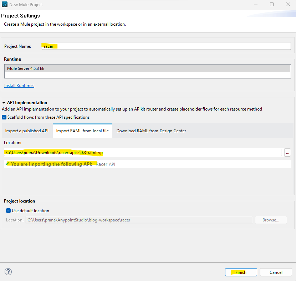Maximize the New Mule Project dialog

tap(272, 4)
